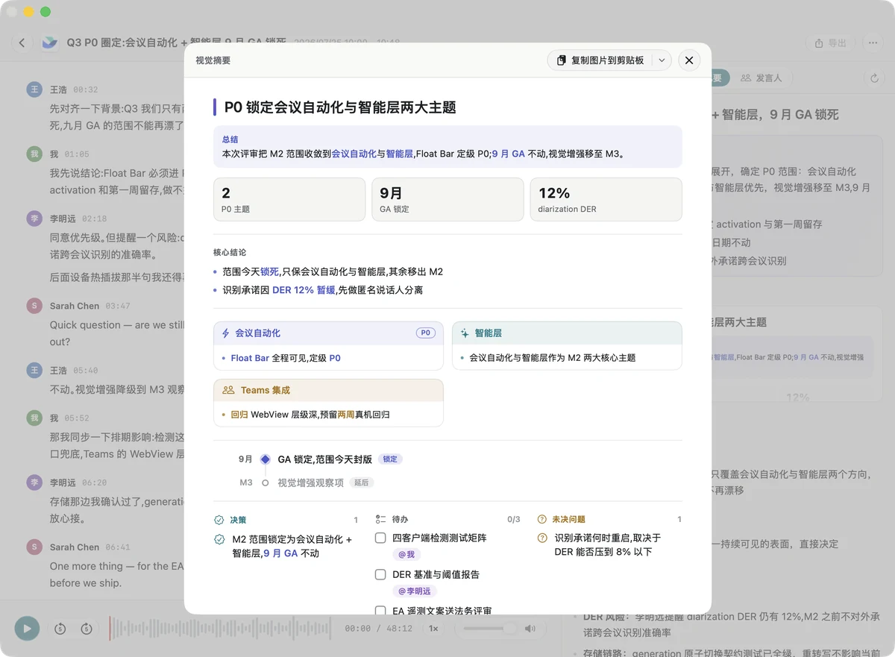Screen dimensions: 895x657
Task: Click the @李明远 assignee tag
Action: pyautogui.click(x=414, y=591)
